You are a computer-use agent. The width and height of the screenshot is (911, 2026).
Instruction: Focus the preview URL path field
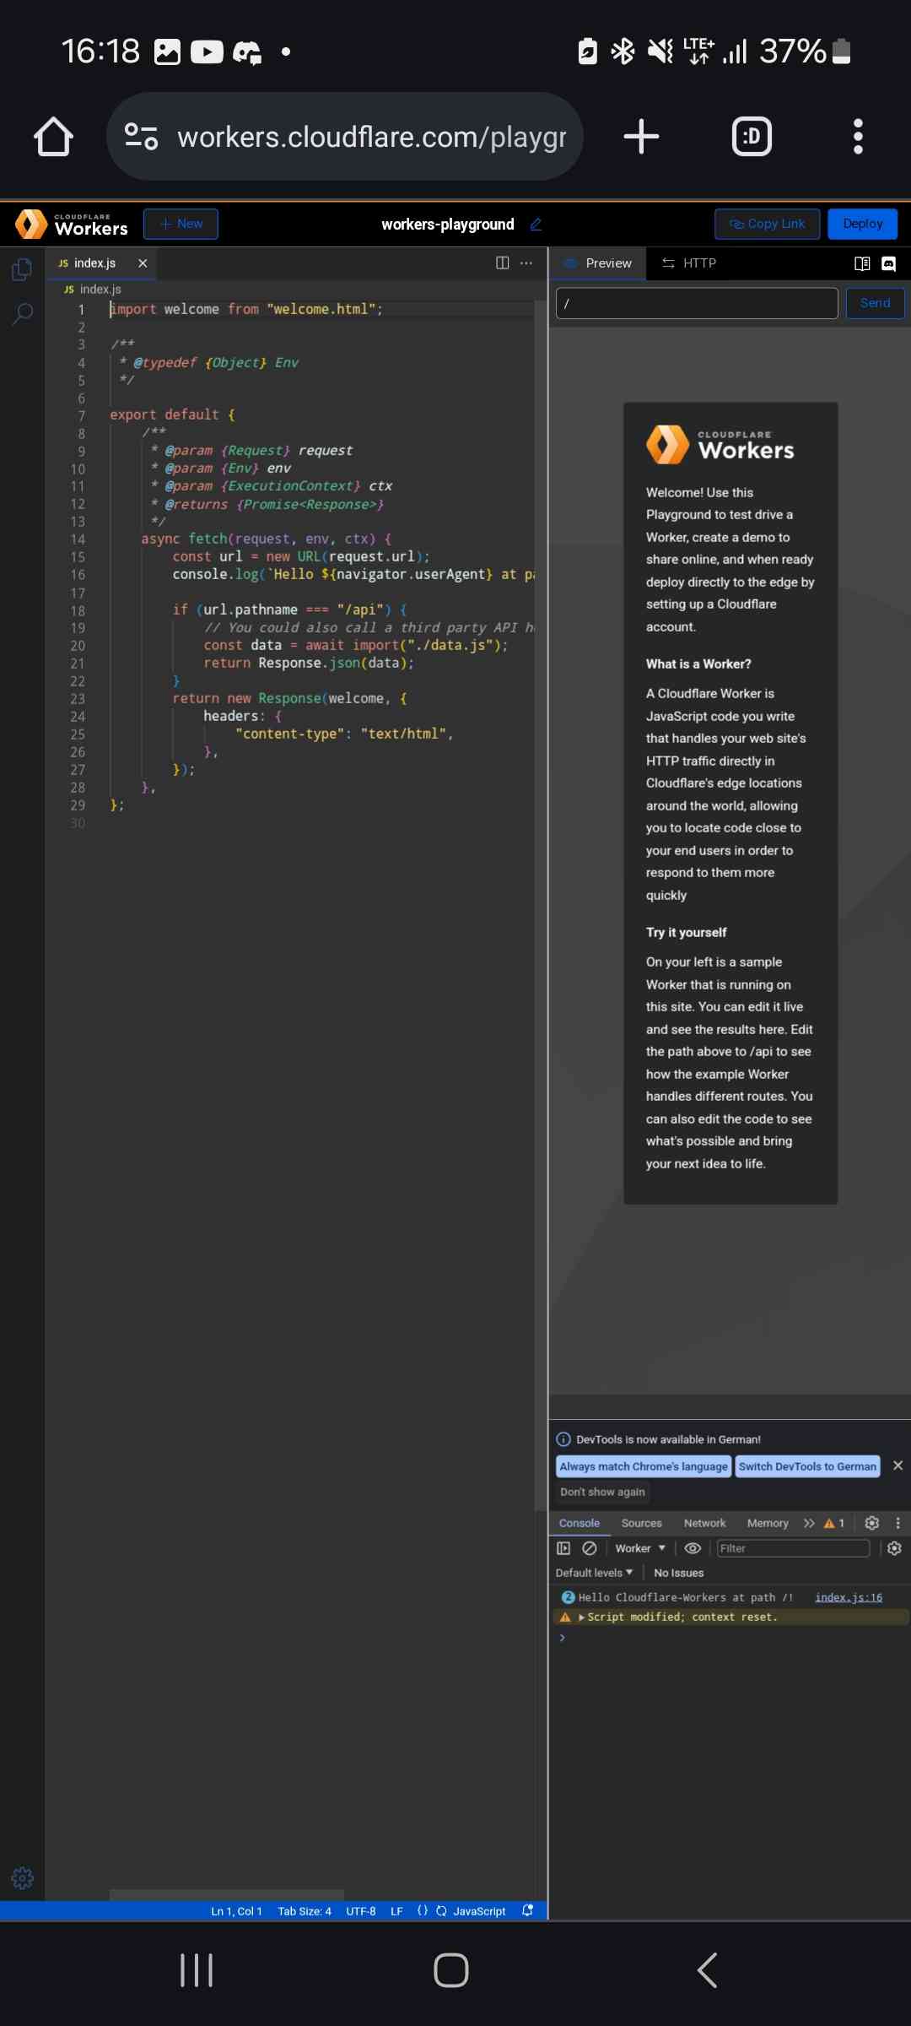click(697, 303)
